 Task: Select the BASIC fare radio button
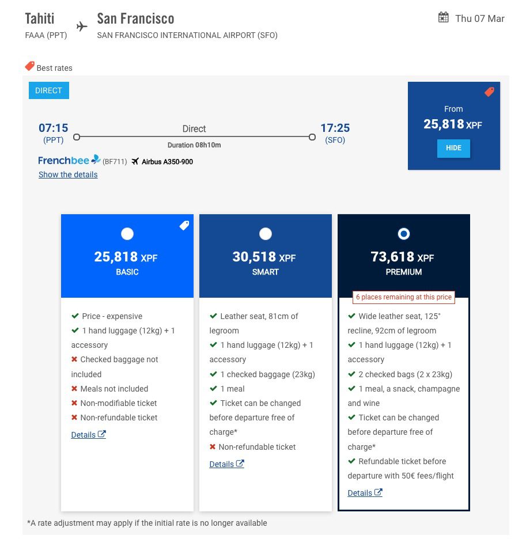click(x=127, y=234)
